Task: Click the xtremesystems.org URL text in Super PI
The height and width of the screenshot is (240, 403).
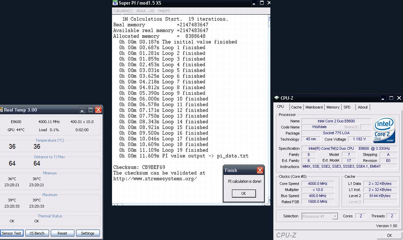Action: [155, 179]
